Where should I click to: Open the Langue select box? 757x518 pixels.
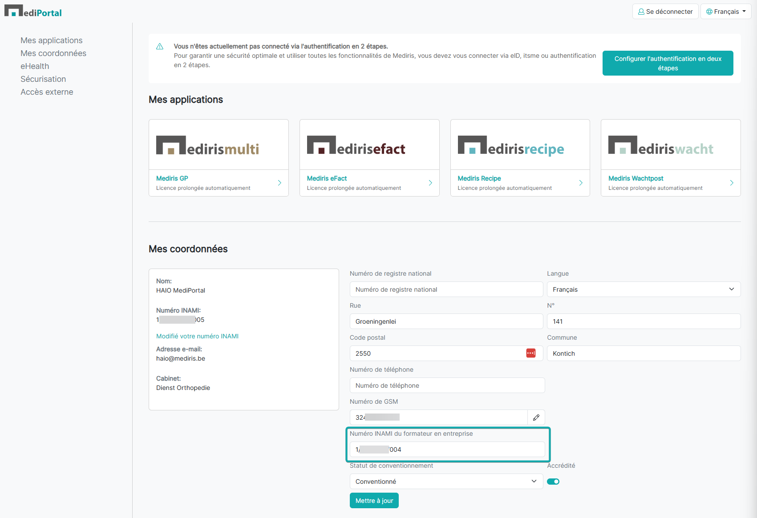point(644,289)
